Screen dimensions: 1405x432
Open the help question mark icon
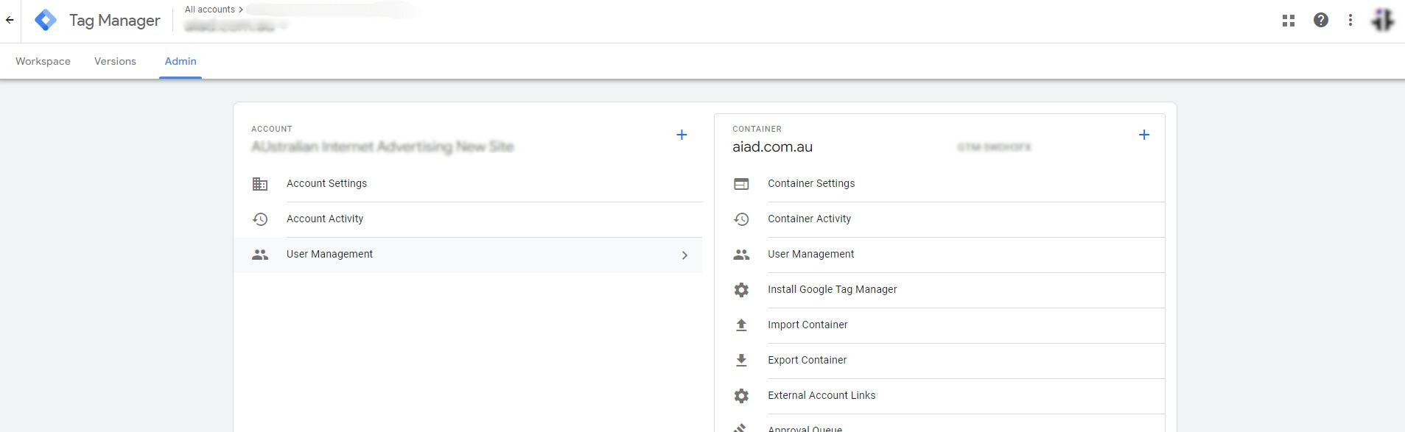pos(1320,21)
